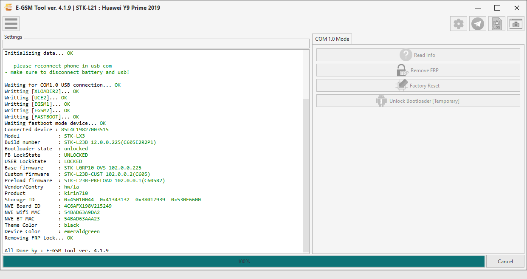Click the empty Settings field bar
Viewport: 527px width, 279px height.
click(x=156, y=44)
